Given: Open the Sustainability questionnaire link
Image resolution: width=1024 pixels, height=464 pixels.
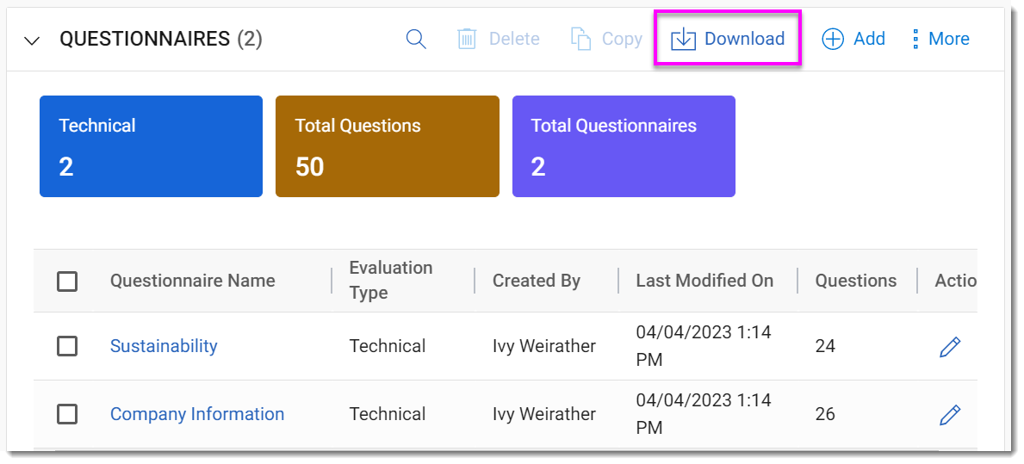Looking at the screenshot, I should (164, 346).
